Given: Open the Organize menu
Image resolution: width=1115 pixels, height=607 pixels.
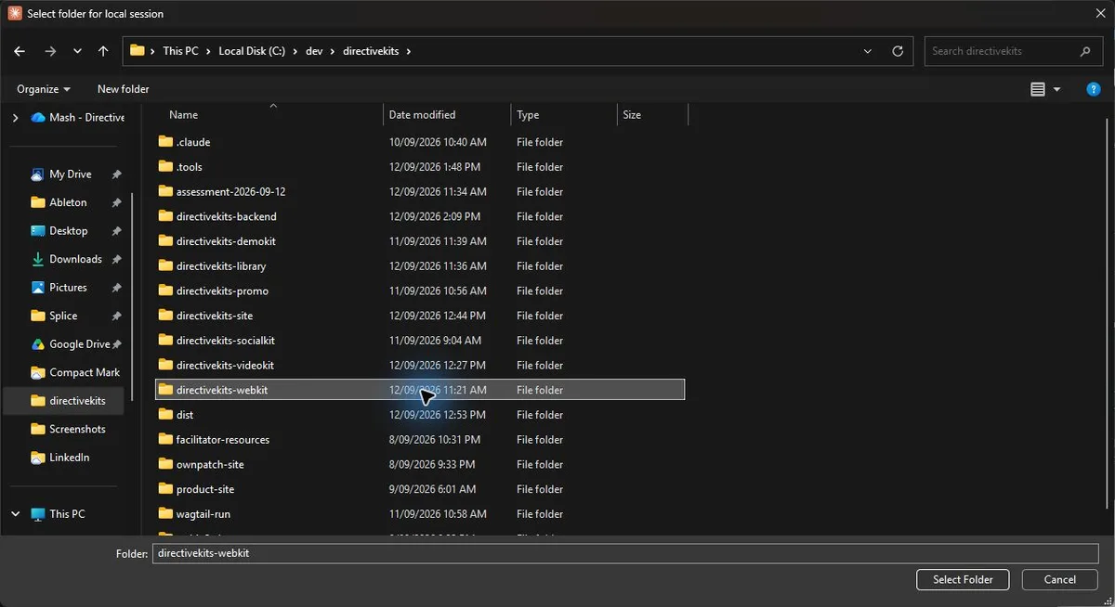Looking at the screenshot, I should [44, 89].
